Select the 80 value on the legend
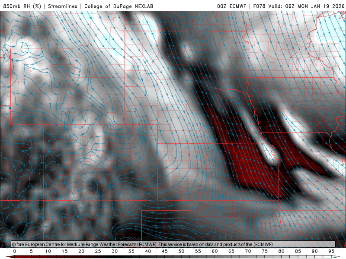 coord(281,251)
